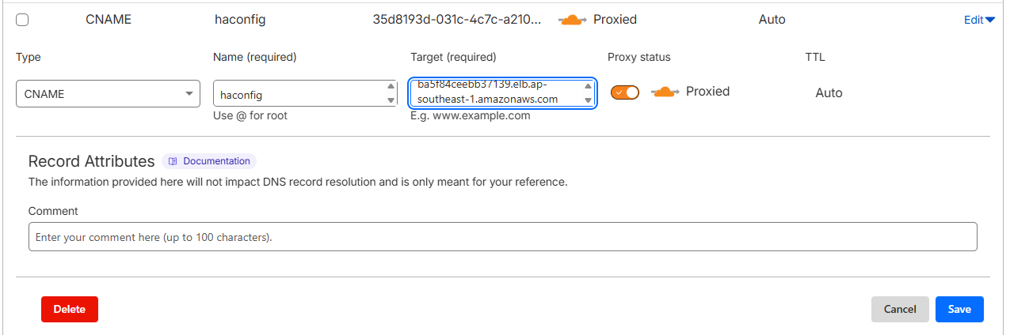
Task: Cancel editing the DNS record
Action: tap(900, 310)
